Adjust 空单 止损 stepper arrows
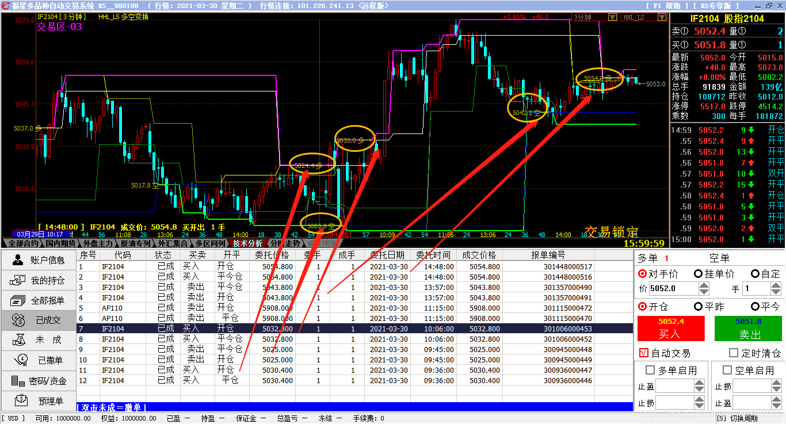 pos(776,386)
